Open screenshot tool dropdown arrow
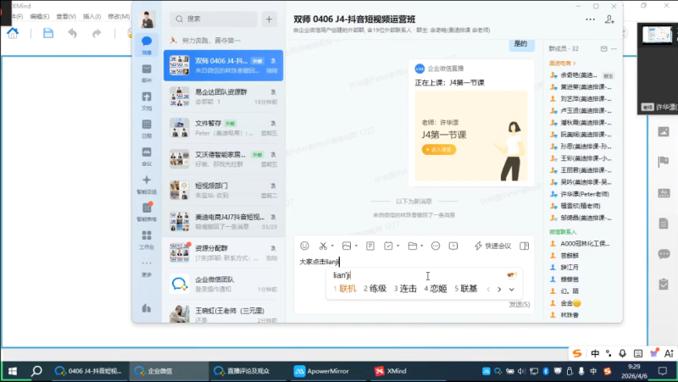The image size is (678, 382). tap(332, 246)
